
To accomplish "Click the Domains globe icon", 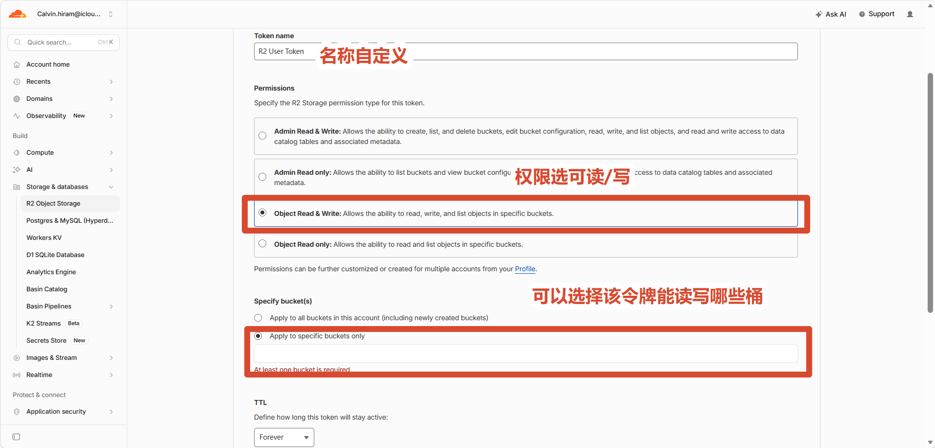I will (17, 99).
